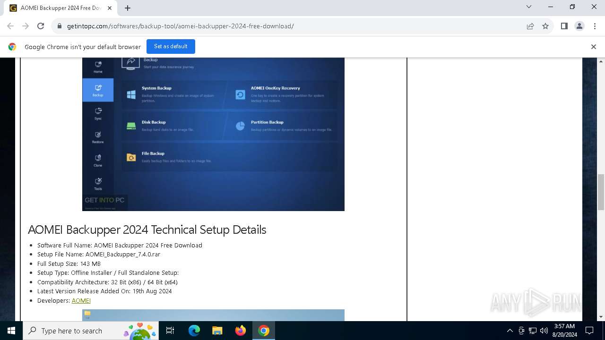Click the Software Full Name line

click(x=120, y=245)
